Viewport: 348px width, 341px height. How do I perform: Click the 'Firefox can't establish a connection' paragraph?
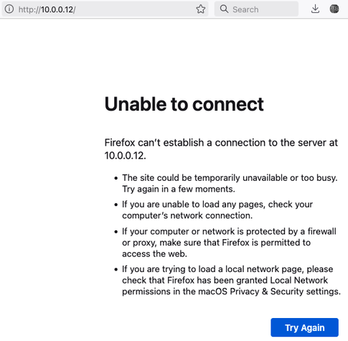pos(221,149)
